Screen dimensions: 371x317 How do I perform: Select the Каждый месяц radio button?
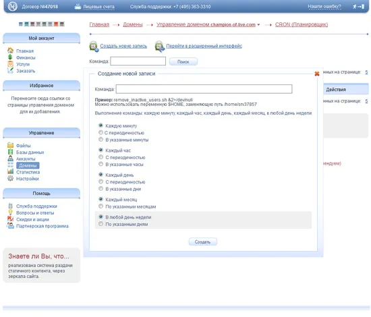click(x=101, y=199)
